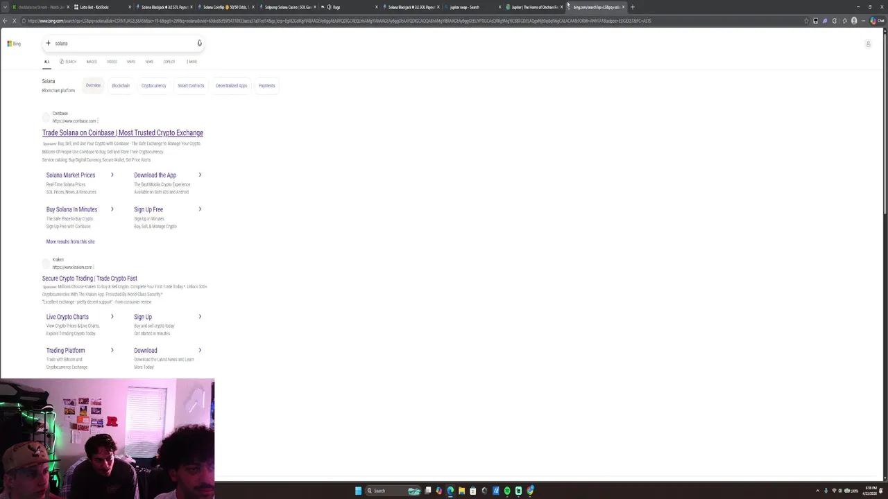
Task: Open Kraken Download sublink
Action: click(146, 351)
